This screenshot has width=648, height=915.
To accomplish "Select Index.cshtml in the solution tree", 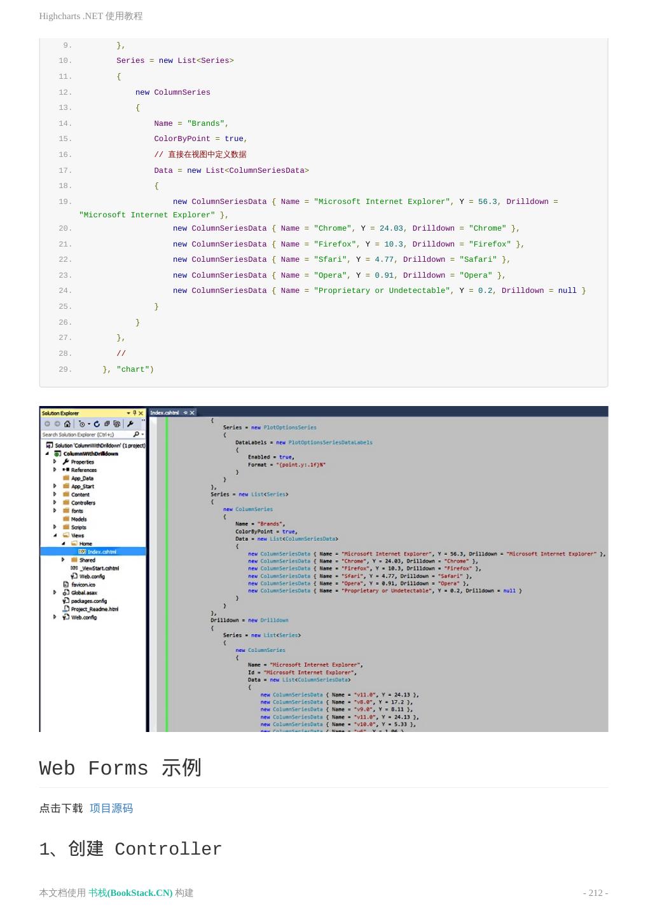I will click(x=102, y=552).
